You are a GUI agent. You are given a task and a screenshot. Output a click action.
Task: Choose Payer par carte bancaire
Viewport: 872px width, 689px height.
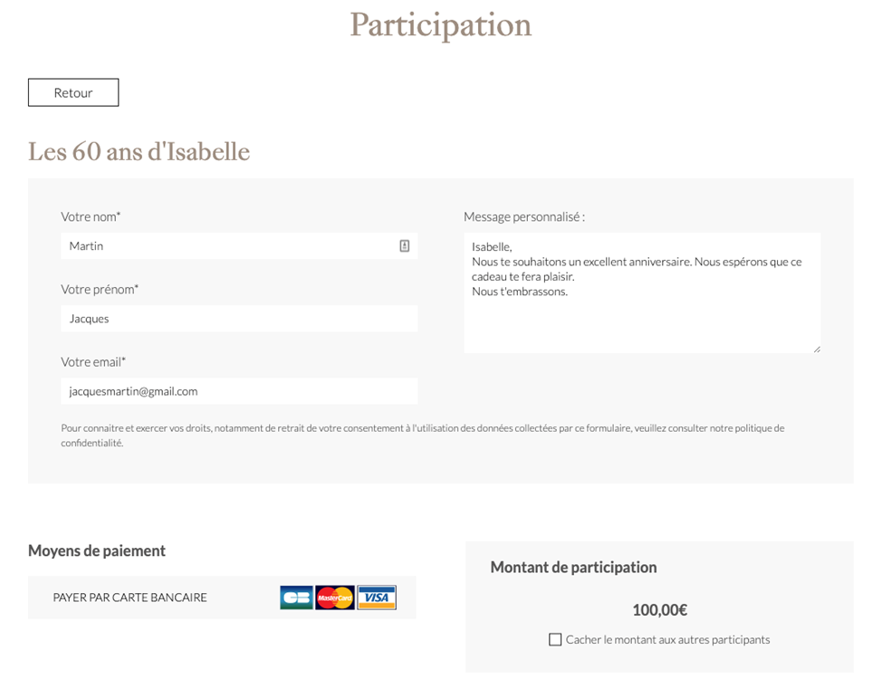[130, 598]
